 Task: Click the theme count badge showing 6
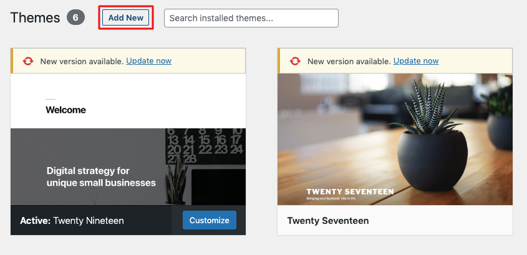75,17
